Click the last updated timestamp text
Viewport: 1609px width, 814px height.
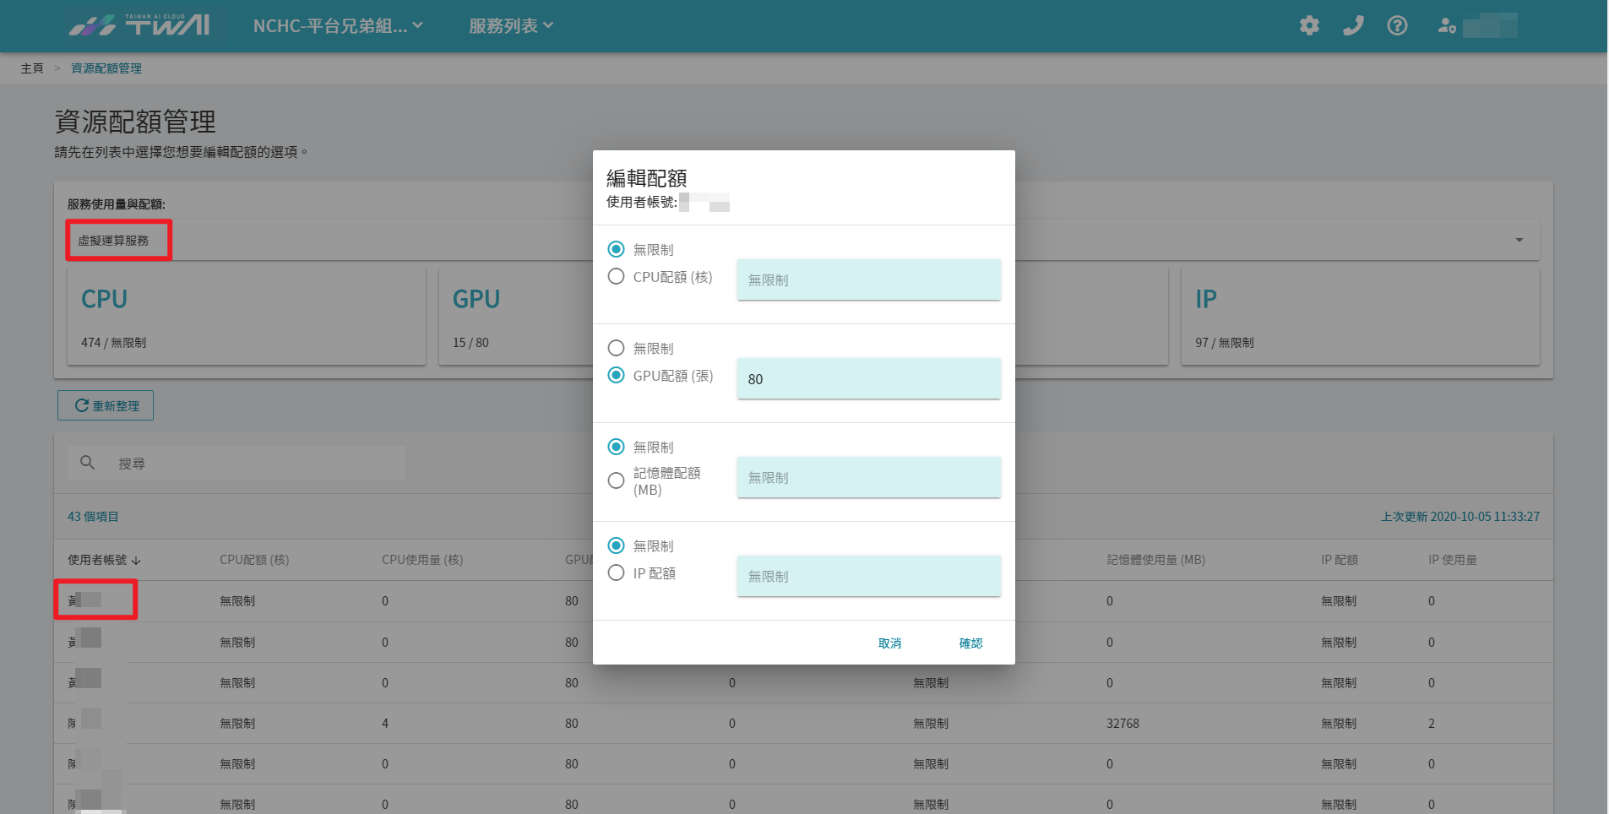click(x=1460, y=517)
